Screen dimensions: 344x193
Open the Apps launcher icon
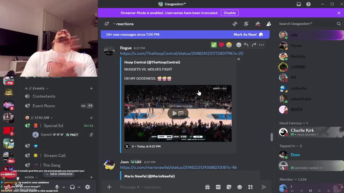[250, 187]
